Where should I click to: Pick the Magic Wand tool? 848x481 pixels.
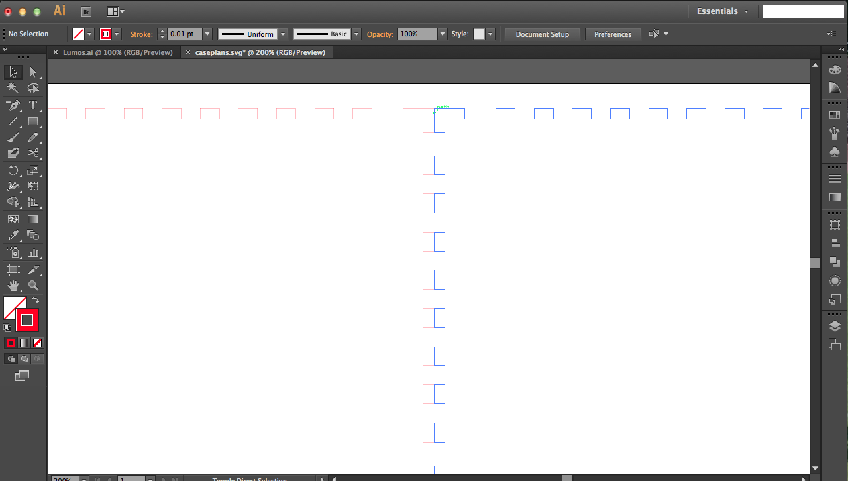coord(13,88)
